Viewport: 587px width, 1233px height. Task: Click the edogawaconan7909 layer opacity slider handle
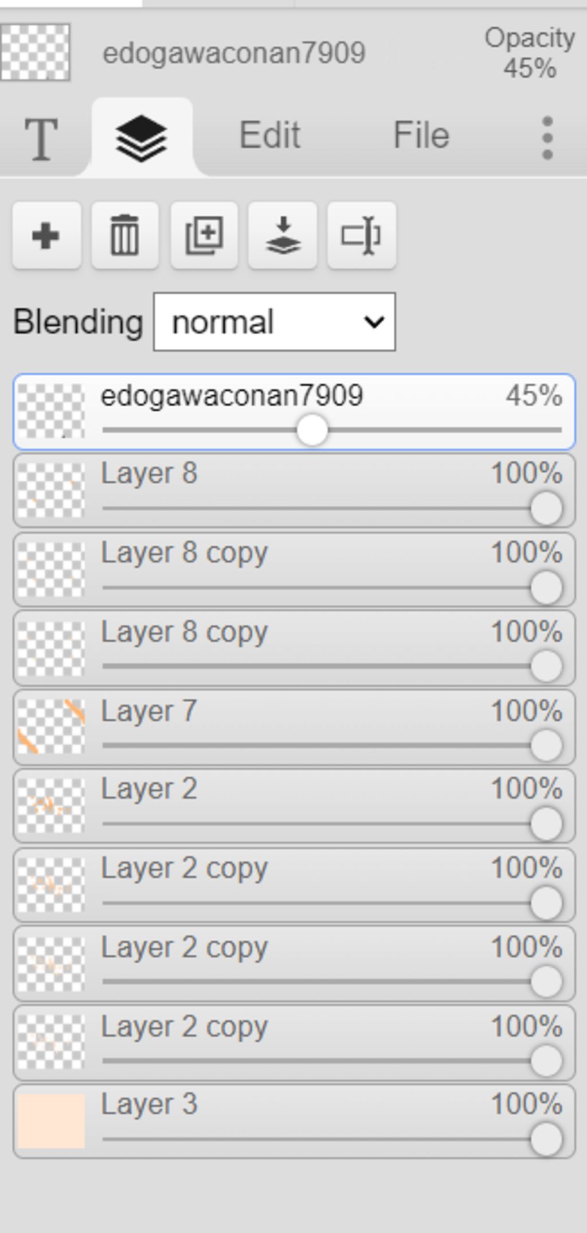[x=312, y=430]
